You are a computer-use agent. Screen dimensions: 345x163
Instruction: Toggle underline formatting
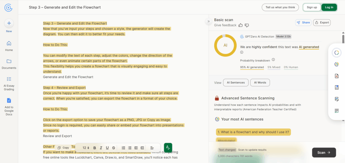click(107, 148)
